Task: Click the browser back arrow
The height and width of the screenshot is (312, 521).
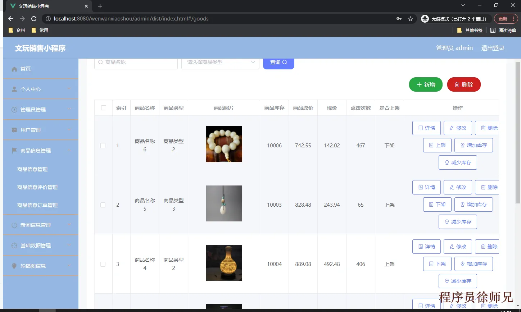Action: click(x=11, y=19)
